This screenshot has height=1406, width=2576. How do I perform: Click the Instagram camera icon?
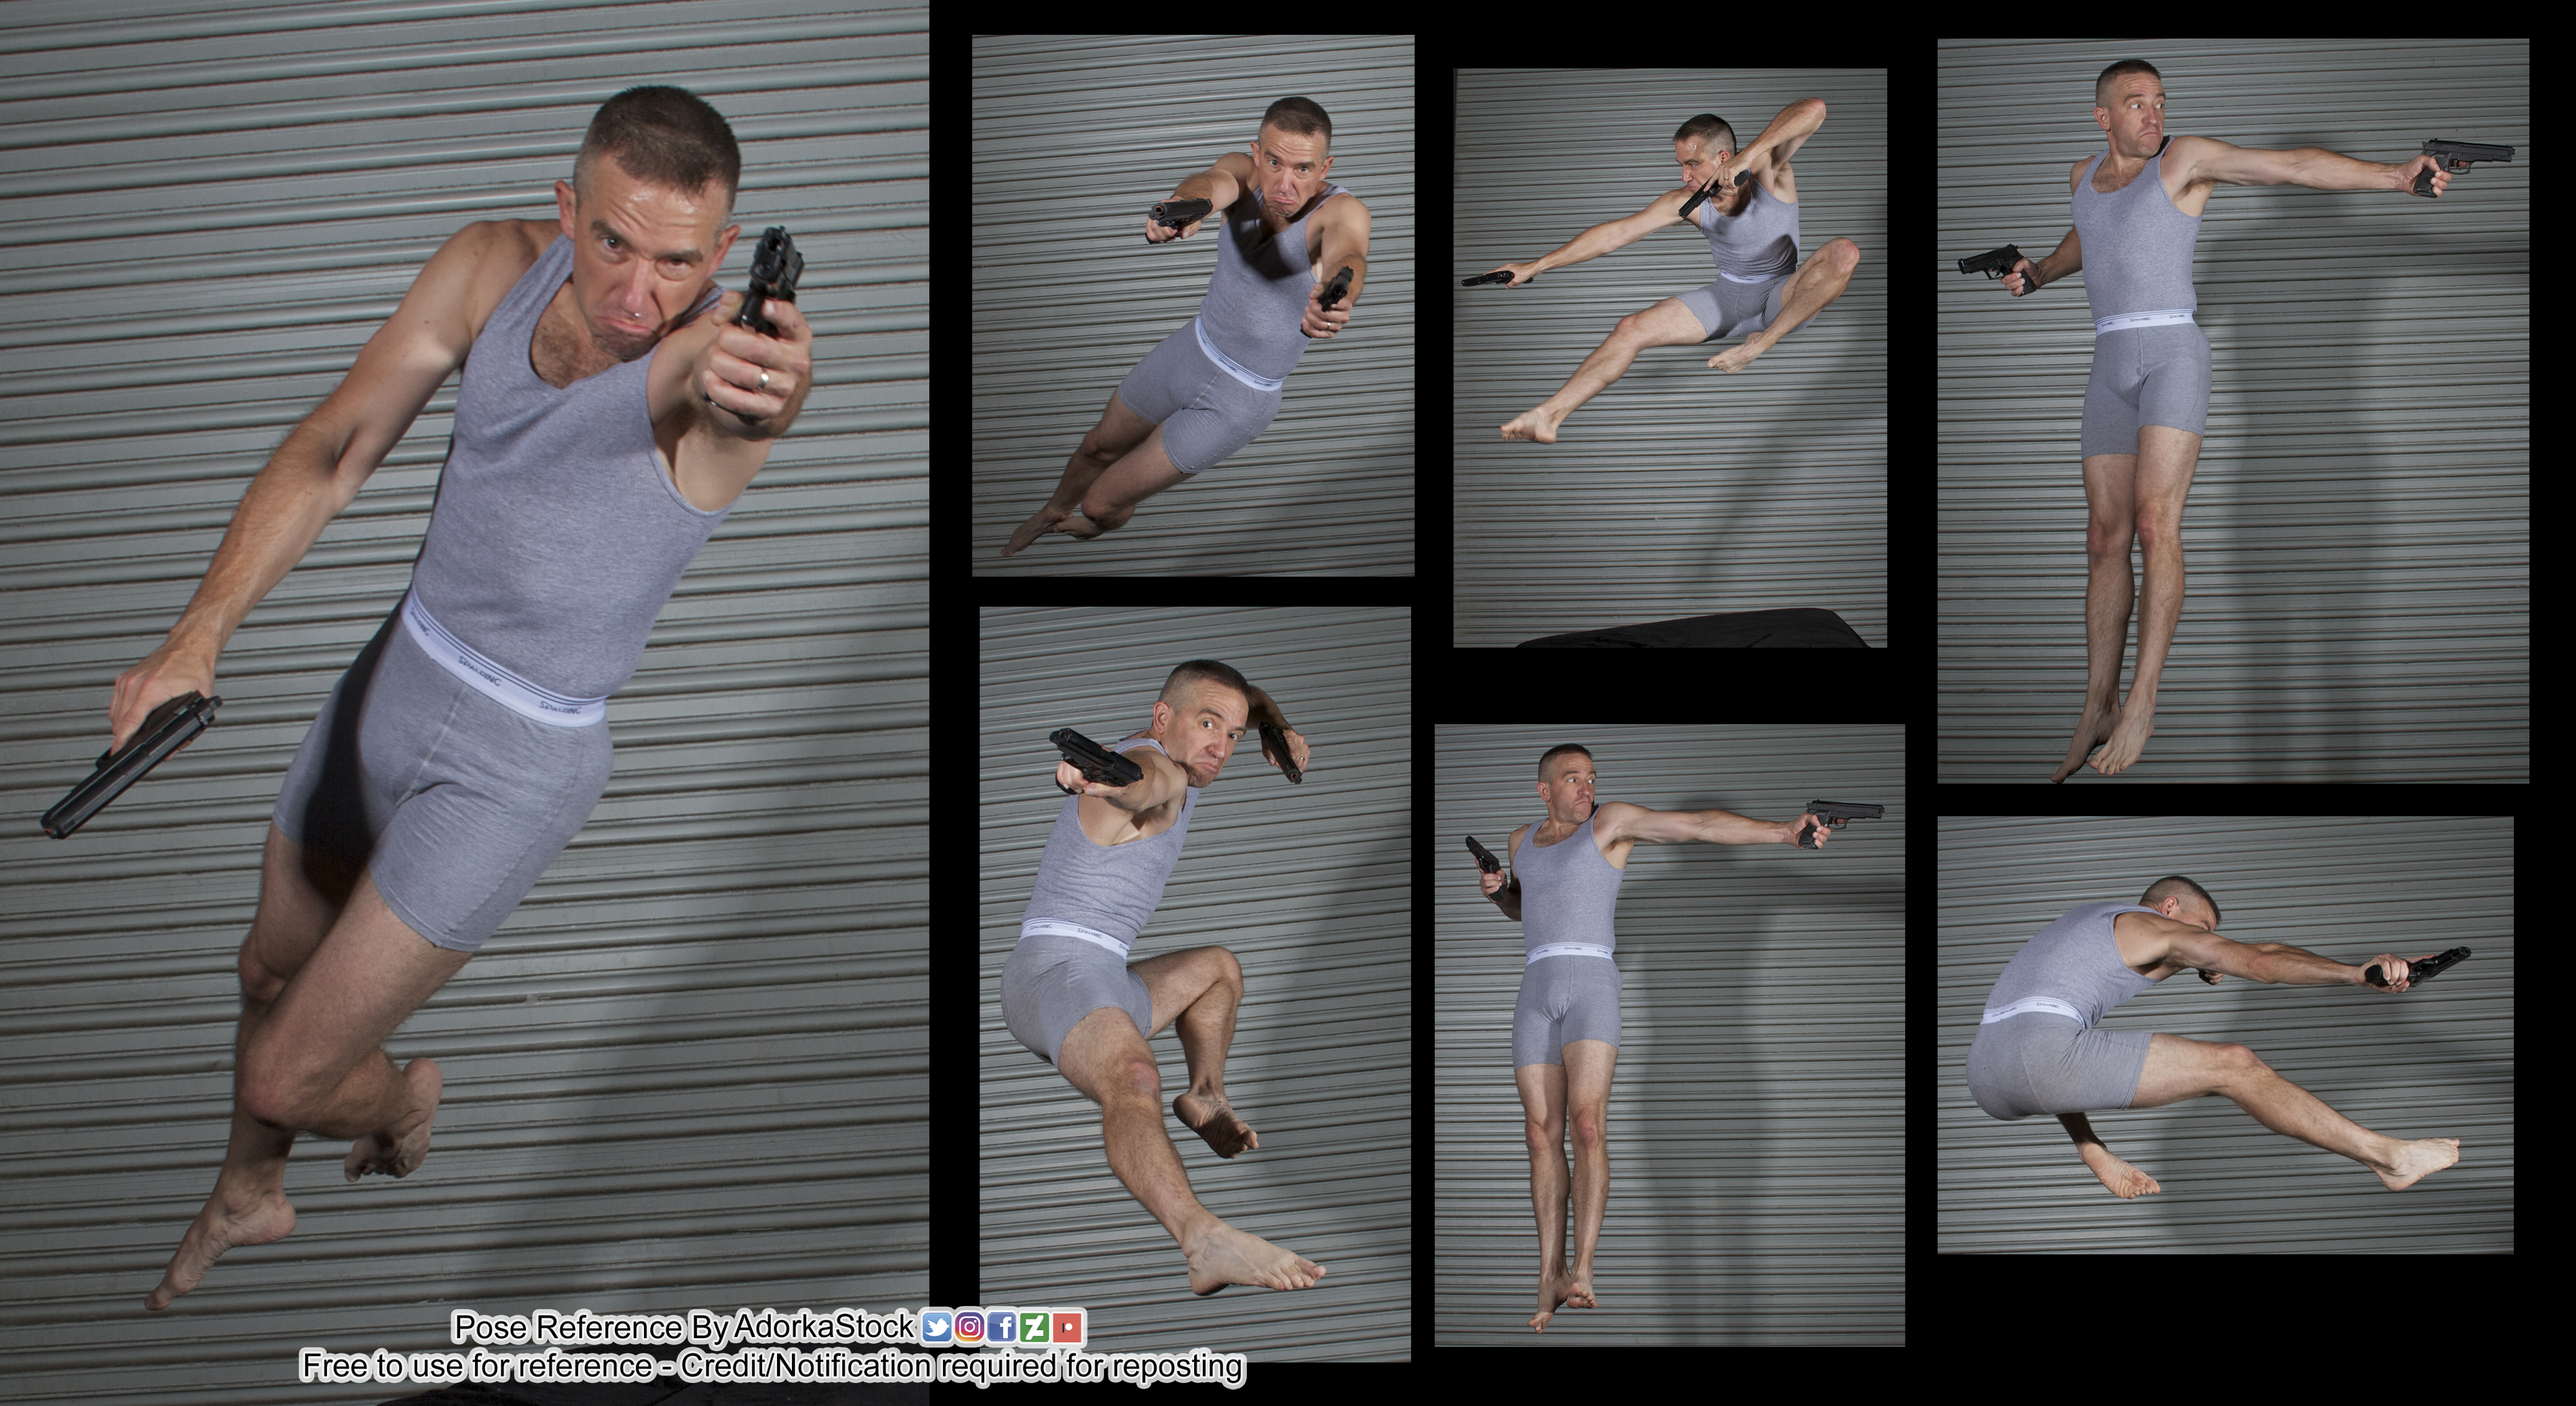coord(969,1327)
